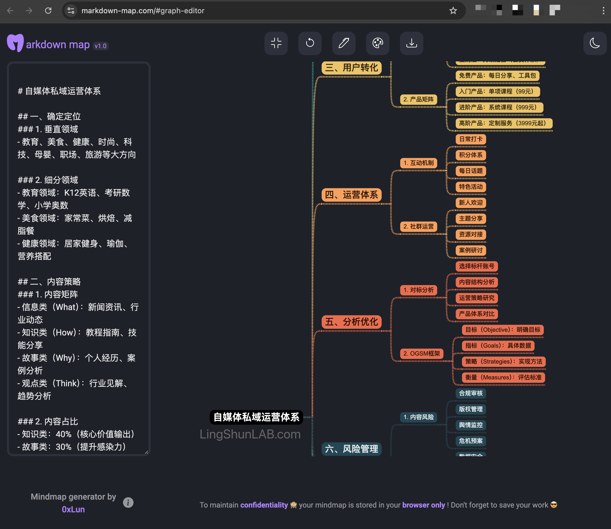Click the collapse/fit view icon

tap(276, 43)
